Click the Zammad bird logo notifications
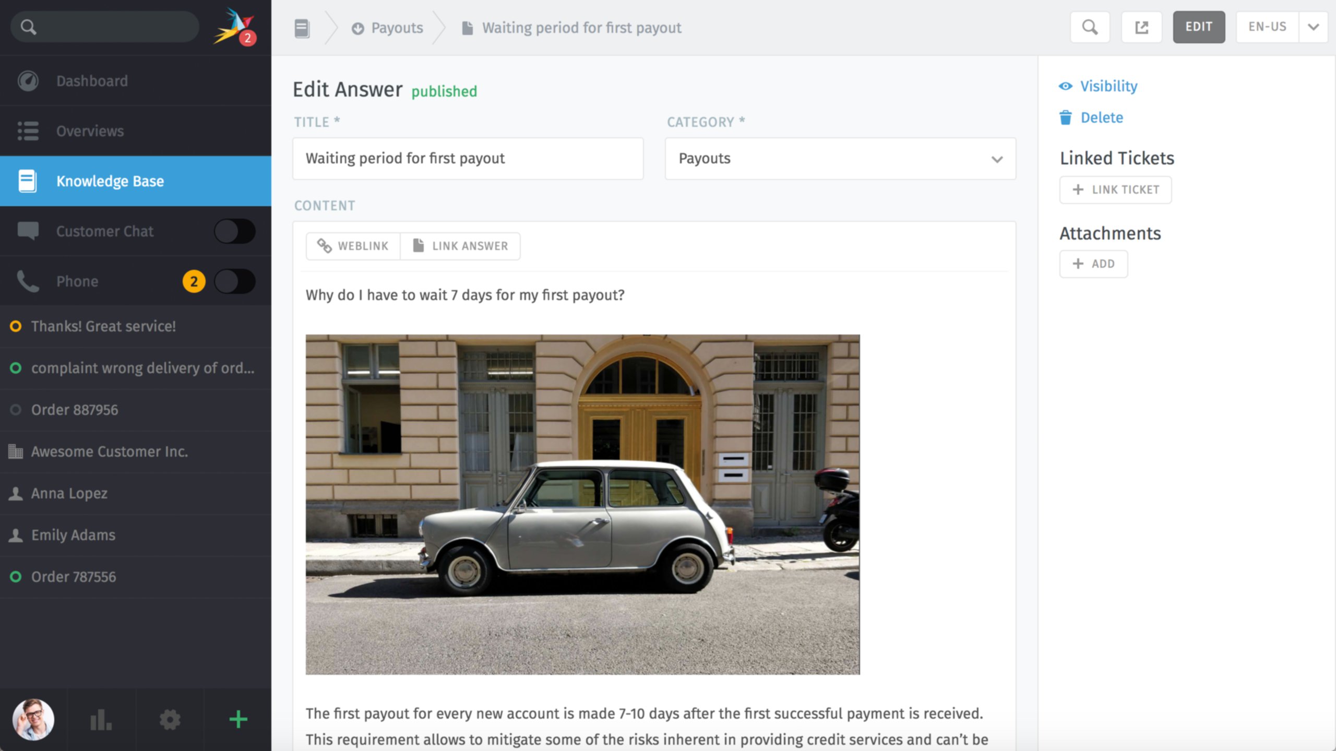This screenshot has width=1336, height=751. 234,26
